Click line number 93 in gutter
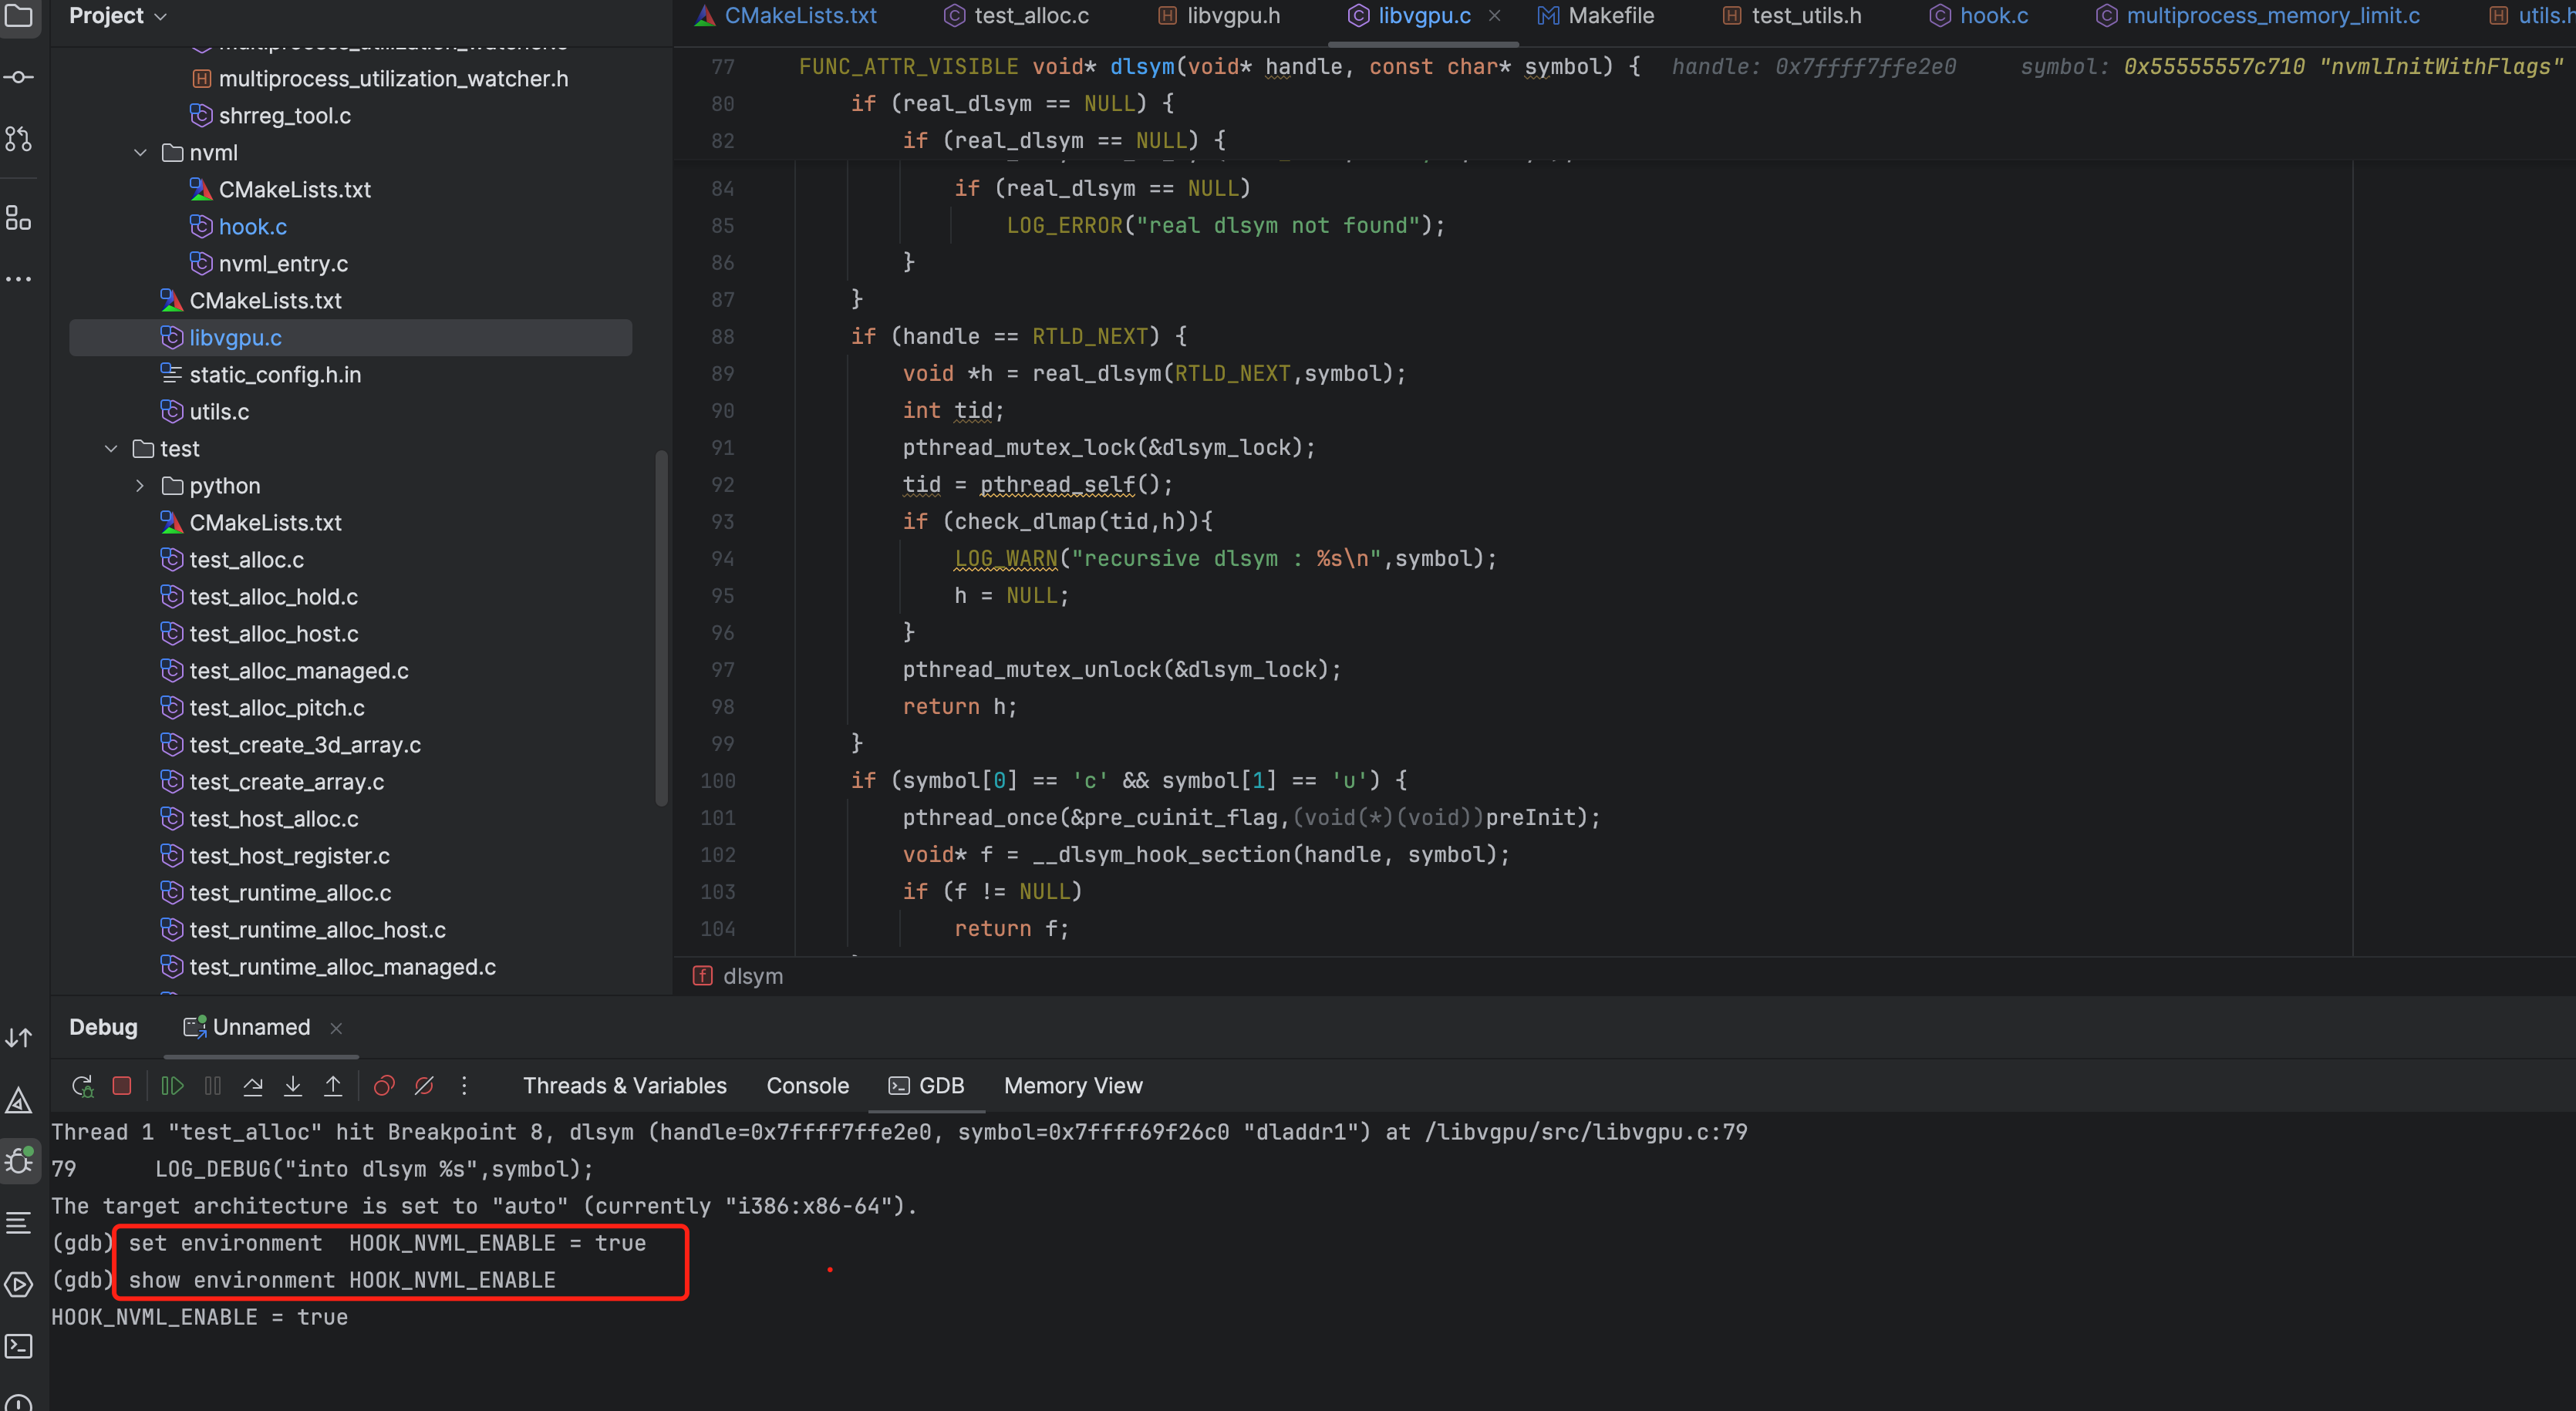Screen dimensions: 2576x1411 coord(723,522)
